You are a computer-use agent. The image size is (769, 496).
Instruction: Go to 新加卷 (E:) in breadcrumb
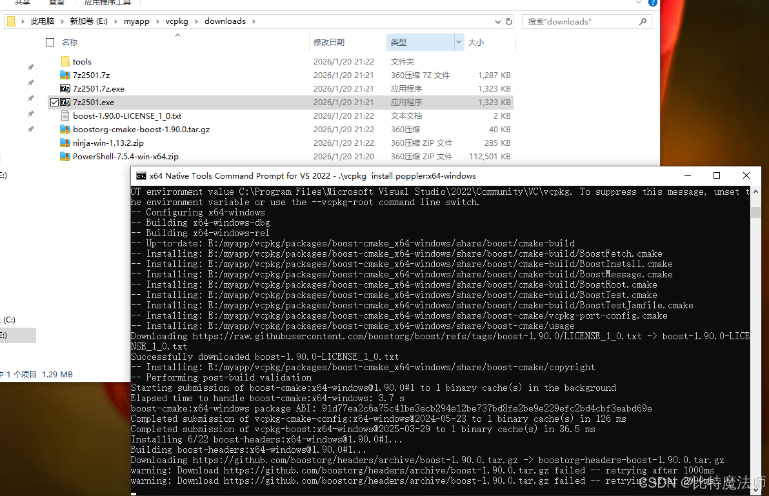point(89,21)
